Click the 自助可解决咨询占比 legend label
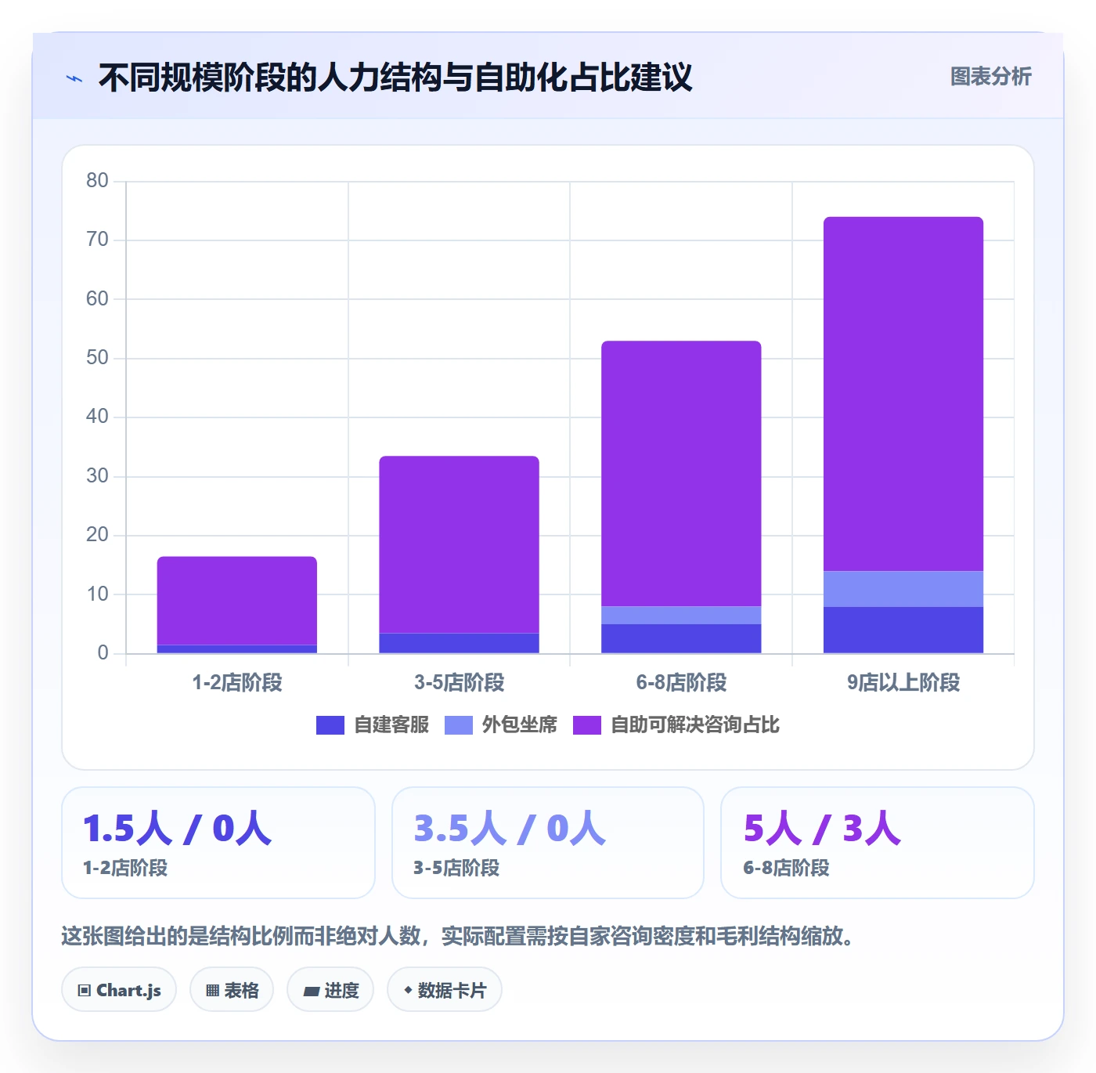The height and width of the screenshot is (1073, 1096). tap(695, 725)
